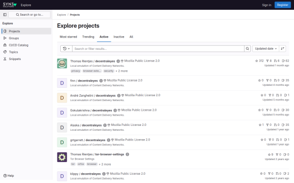This screenshot has width=294, height=183.
Task: Click the Explore link in top bar
Action: pyautogui.click(x=26, y=5)
